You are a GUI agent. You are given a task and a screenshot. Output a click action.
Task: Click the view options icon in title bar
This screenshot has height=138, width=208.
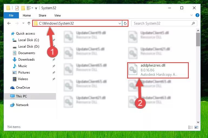pyautogui.click(x=29, y=8)
